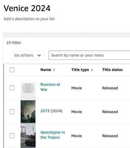Open the 2073 movie poster
Viewport: 130px width, 148px height.
28,112
